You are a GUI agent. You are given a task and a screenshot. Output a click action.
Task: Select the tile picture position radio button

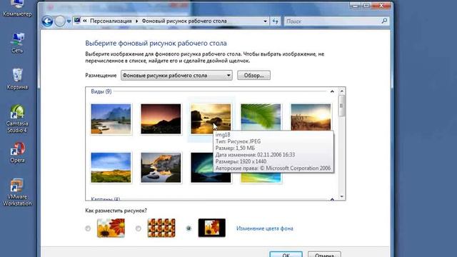click(x=138, y=228)
